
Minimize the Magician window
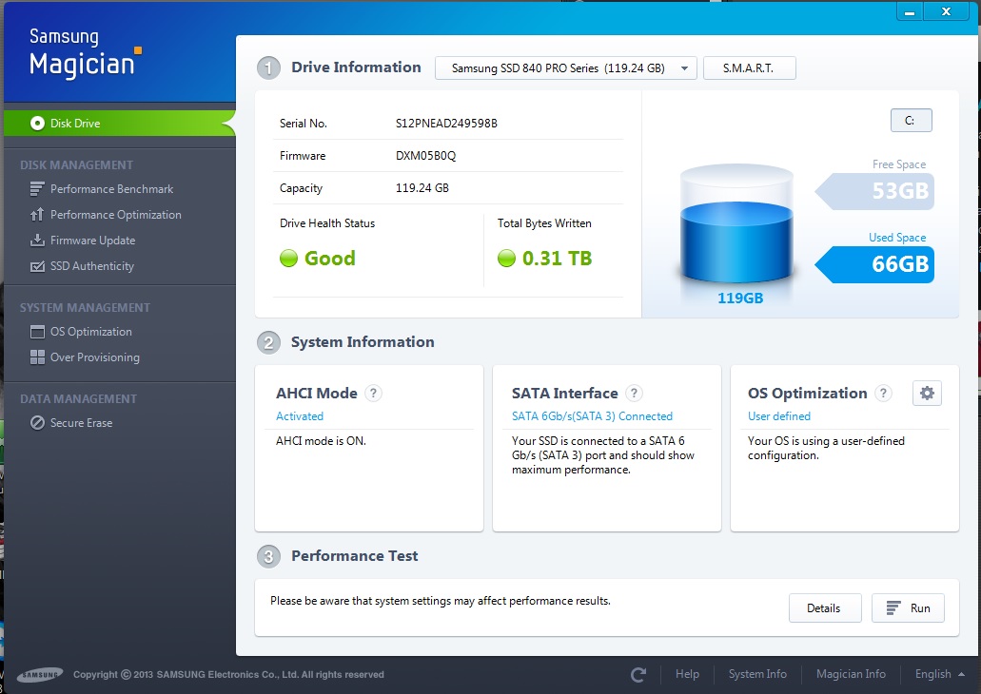(x=910, y=11)
